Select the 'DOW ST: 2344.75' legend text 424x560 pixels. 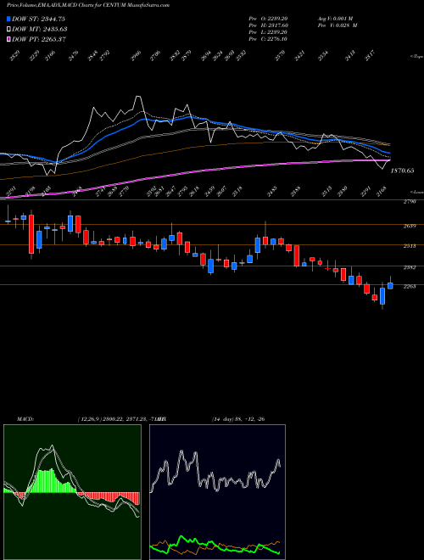click(38, 20)
